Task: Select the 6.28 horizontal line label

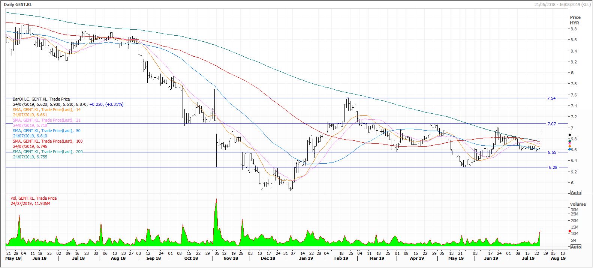Action: click(x=553, y=167)
